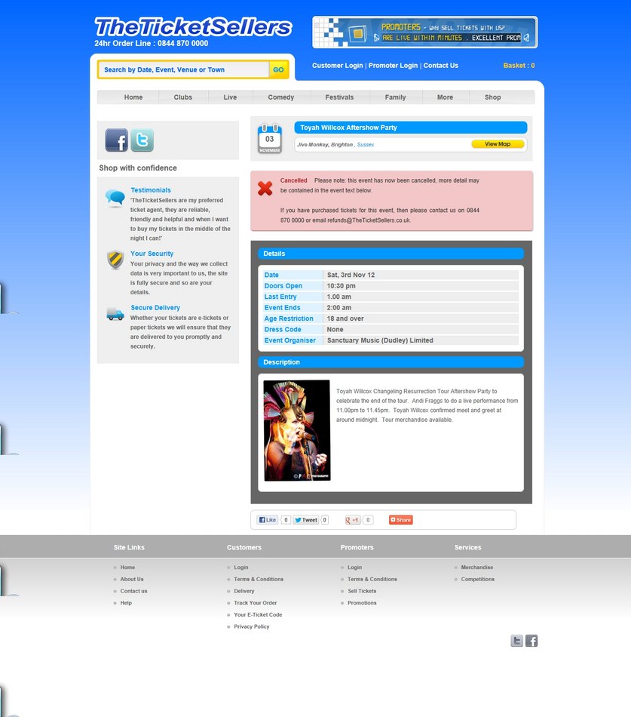Click the Sanctuary Music (Dudley) Limited organiser value
The width and height of the screenshot is (631, 717).
pyautogui.click(x=380, y=340)
